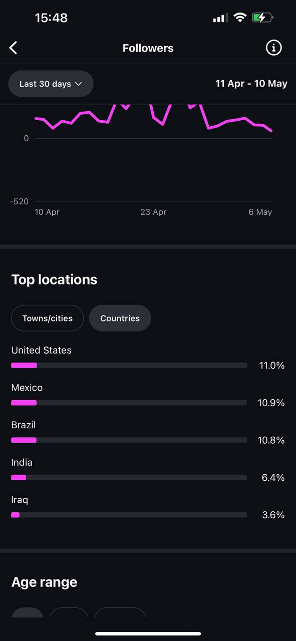Switch to Towns/cities tab
Screen dimensions: 296x641
(x=48, y=318)
